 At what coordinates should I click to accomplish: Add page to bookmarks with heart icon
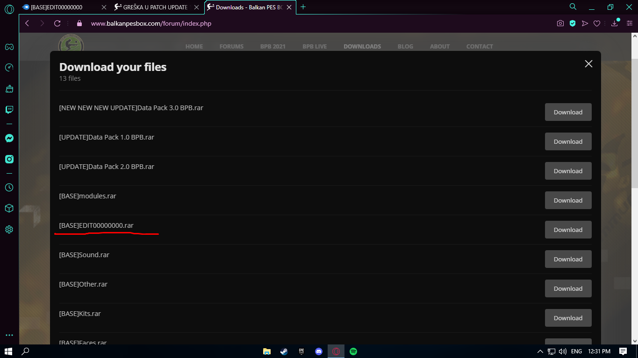tap(597, 23)
